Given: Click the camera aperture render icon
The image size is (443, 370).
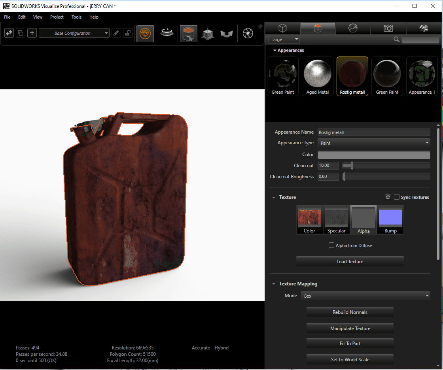Looking at the screenshot, I should [x=248, y=34].
